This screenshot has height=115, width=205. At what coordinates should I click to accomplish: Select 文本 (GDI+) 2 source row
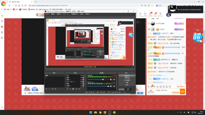point(75,82)
